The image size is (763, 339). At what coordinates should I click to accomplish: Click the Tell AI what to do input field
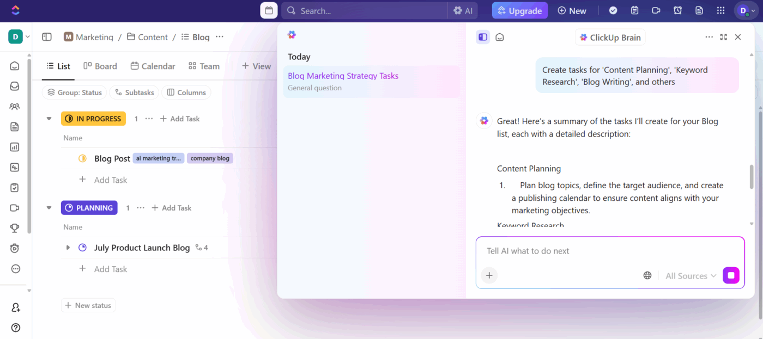(599, 251)
